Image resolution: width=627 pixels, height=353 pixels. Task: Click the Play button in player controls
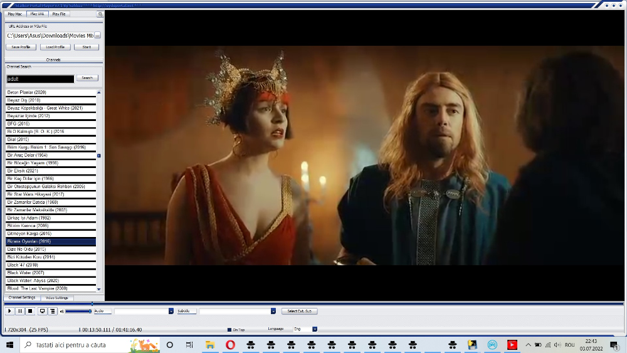(x=9, y=311)
